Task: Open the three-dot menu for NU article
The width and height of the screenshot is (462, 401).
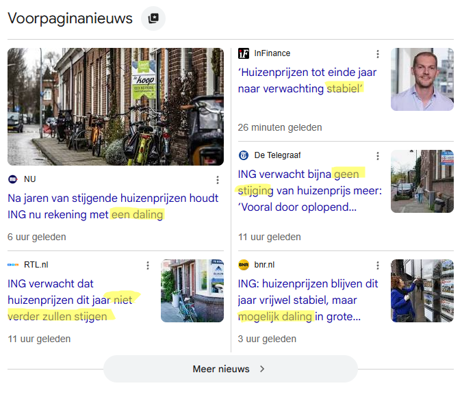Action: click(x=218, y=180)
